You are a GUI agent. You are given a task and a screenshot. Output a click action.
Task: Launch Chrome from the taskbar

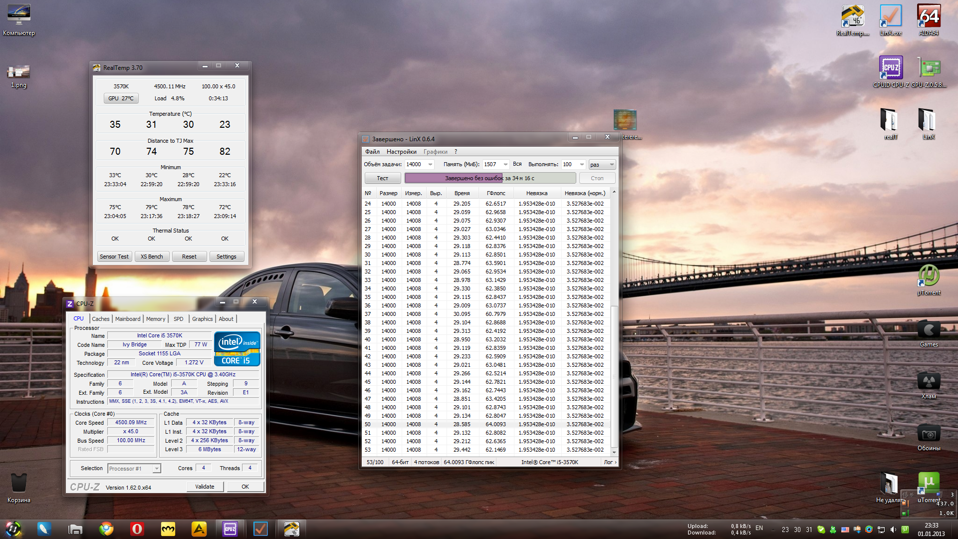pyautogui.click(x=106, y=529)
